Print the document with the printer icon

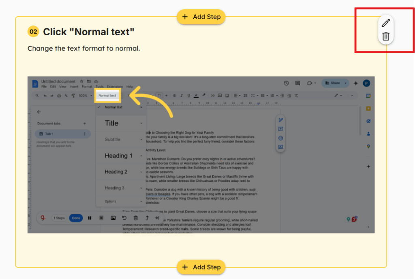(59, 96)
